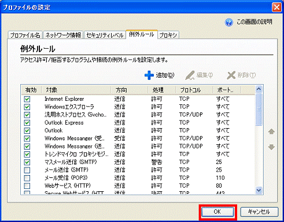The width and height of the screenshot is (284, 222).
Task: Click the gray X delete icon
Action: 231,75
